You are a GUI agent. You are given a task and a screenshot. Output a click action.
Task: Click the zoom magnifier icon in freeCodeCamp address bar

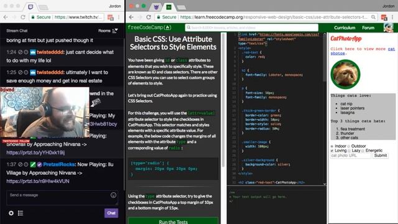373,17
